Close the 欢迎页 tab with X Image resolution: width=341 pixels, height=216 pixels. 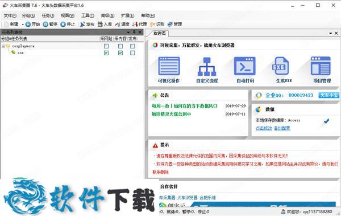point(336,33)
